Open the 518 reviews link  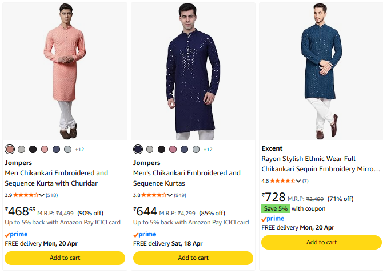pyautogui.click(x=52, y=195)
